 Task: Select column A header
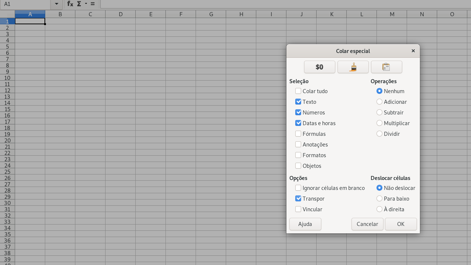coord(30,14)
